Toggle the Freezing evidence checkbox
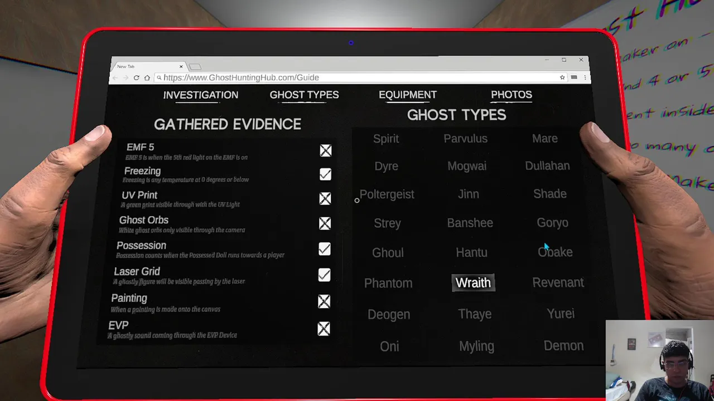 click(325, 174)
